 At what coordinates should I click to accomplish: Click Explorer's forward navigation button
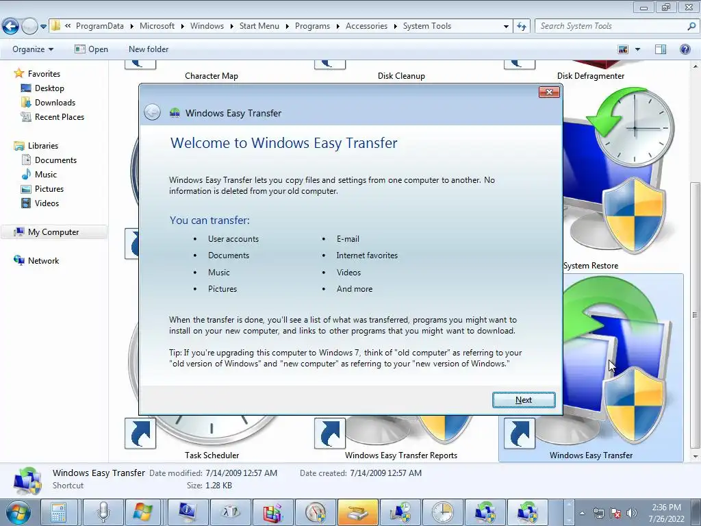29,27
